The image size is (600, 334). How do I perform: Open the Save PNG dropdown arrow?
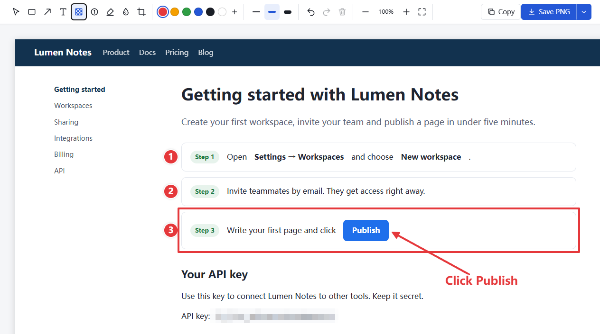pyautogui.click(x=584, y=12)
